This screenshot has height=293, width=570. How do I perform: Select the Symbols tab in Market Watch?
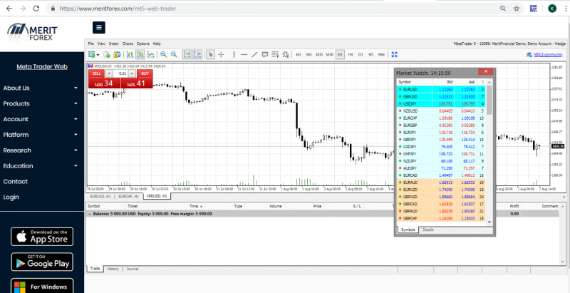[408, 230]
